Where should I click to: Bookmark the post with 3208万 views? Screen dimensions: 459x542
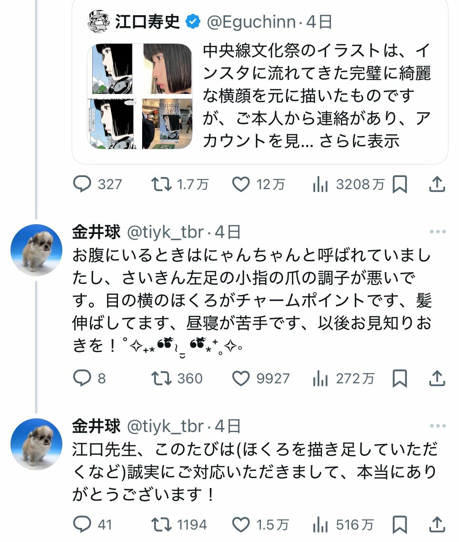[399, 184]
